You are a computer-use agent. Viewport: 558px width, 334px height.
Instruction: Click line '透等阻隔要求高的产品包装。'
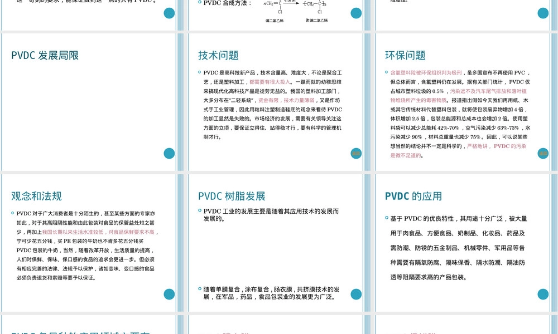pyautogui.click(x=428, y=277)
